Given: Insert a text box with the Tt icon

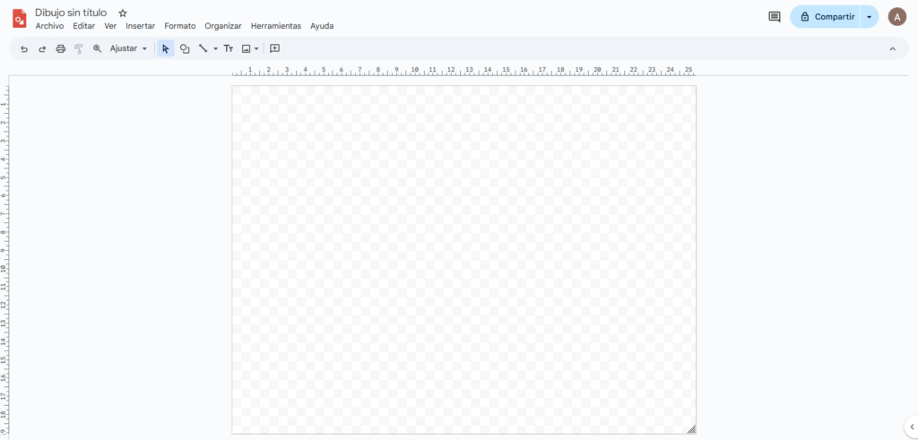Looking at the screenshot, I should [229, 48].
